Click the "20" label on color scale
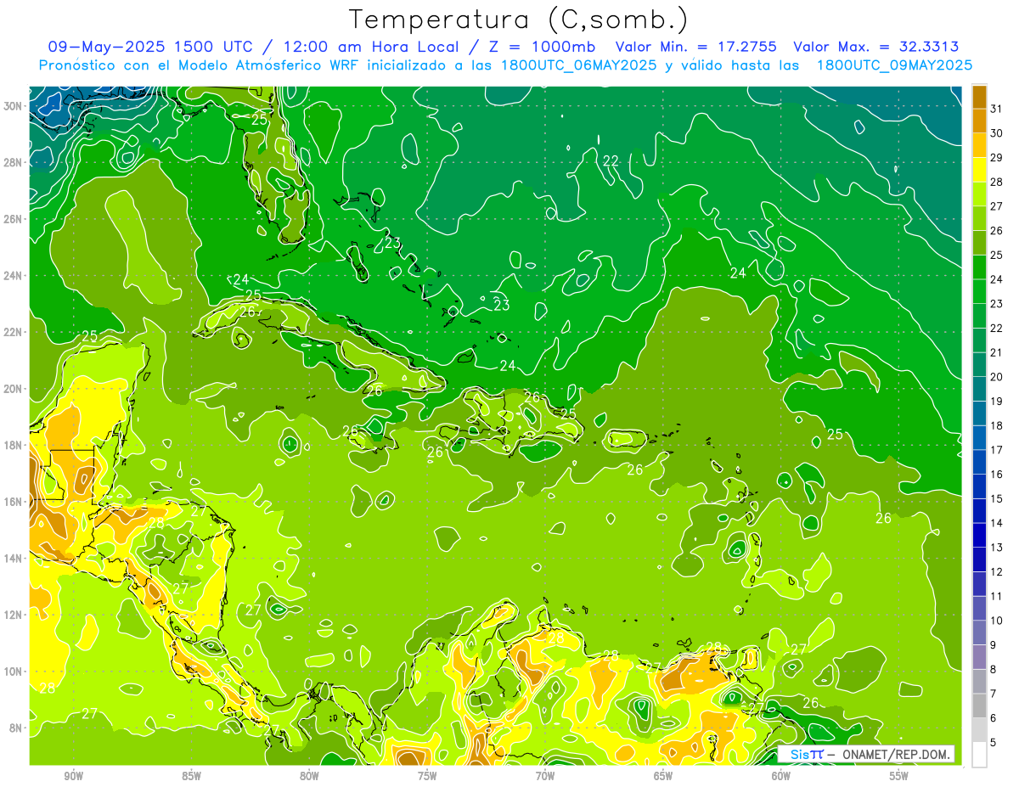The image size is (1019, 787). pyautogui.click(x=996, y=376)
